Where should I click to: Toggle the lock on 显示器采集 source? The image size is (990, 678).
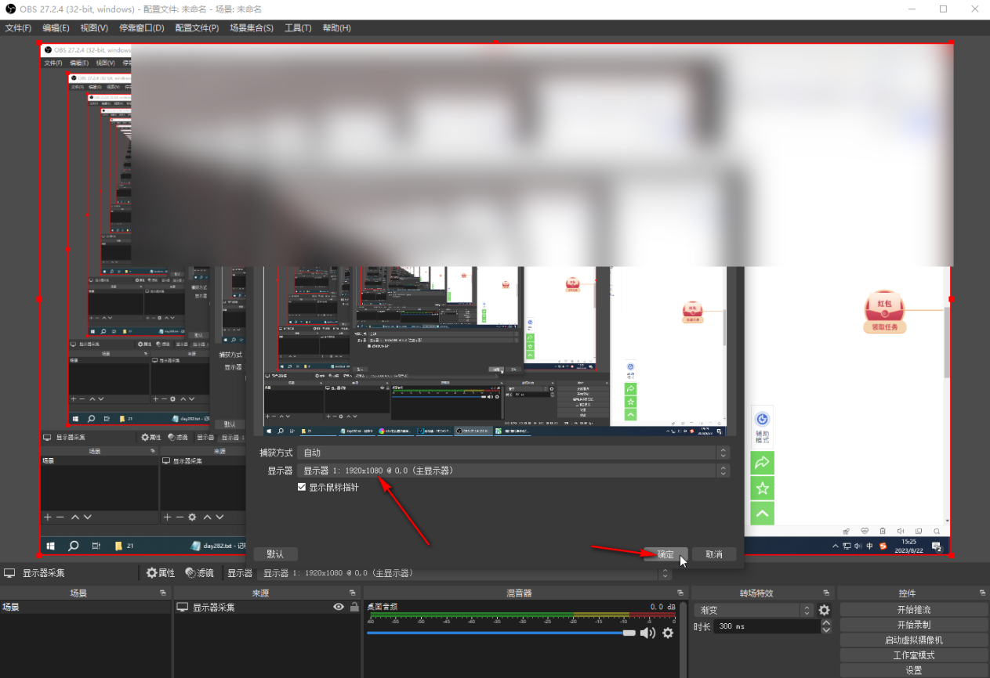[354, 607]
